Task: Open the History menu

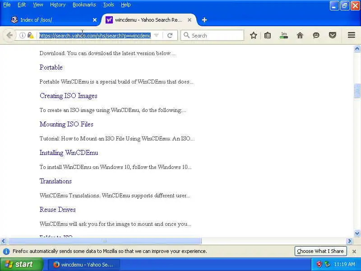Action: pos(58,5)
